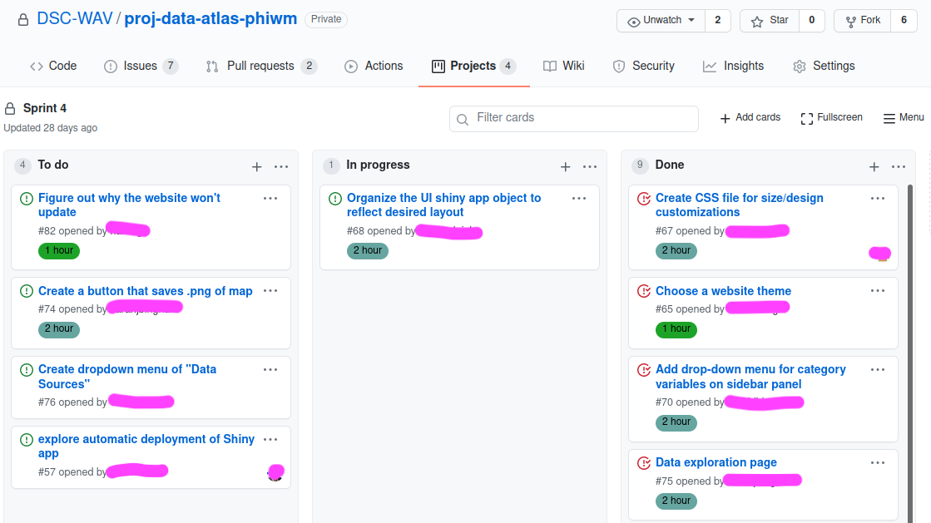
Task: Open Done column ellipsis menu
Action: (899, 166)
